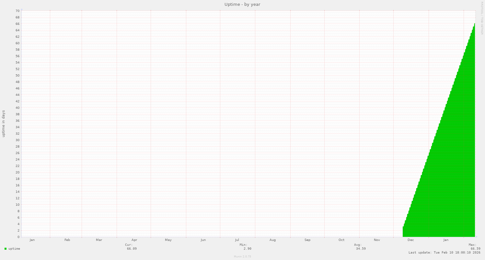Click the Max value 66.59

[x=474, y=249]
